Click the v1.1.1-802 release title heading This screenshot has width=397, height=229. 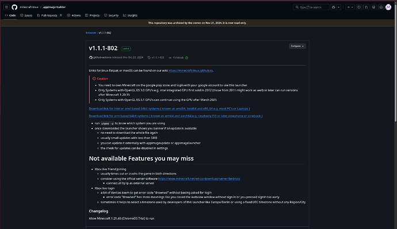point(103,48)
